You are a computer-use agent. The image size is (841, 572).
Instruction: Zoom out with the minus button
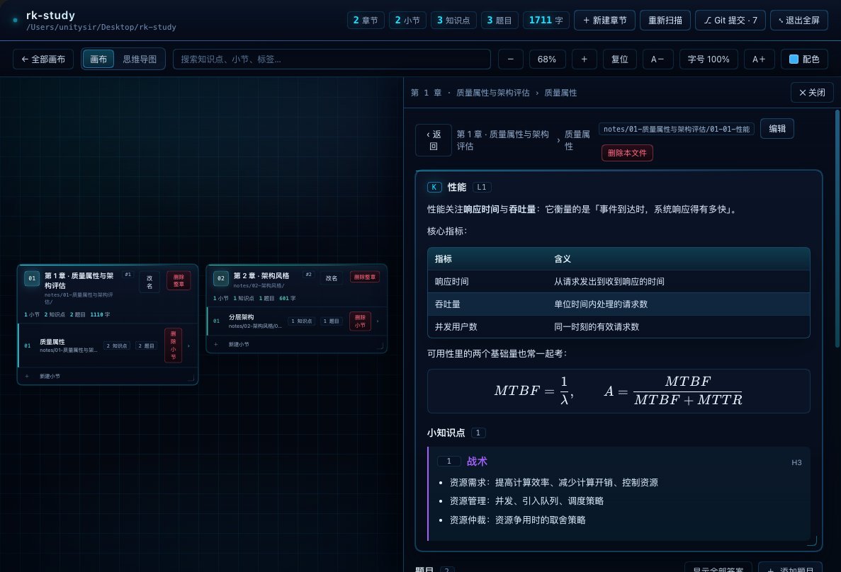tap(511, 59)
